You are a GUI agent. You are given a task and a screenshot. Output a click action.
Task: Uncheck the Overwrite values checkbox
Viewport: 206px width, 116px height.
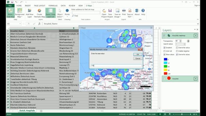coord(177,54)
